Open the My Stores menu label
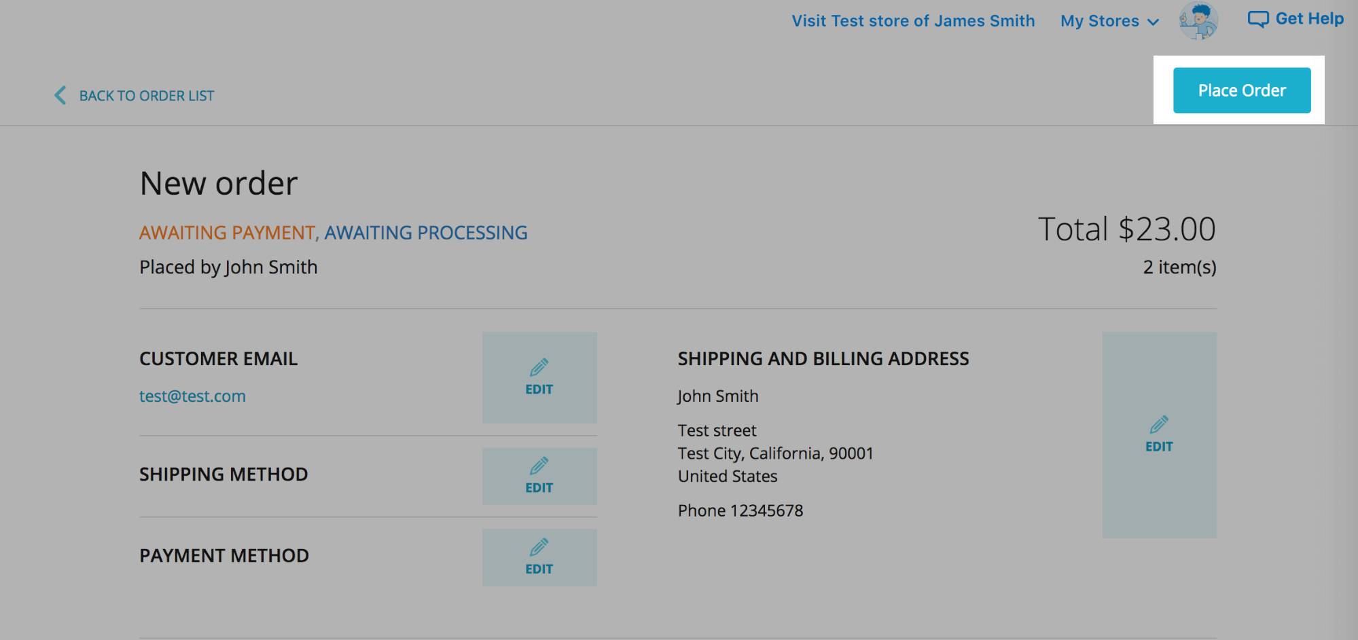 (x=1099, y=21)
